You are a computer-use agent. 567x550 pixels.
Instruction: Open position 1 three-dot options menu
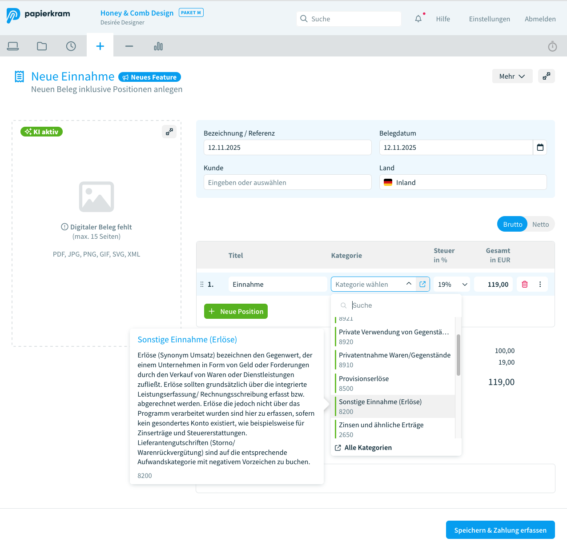click(x=540, y=285)
